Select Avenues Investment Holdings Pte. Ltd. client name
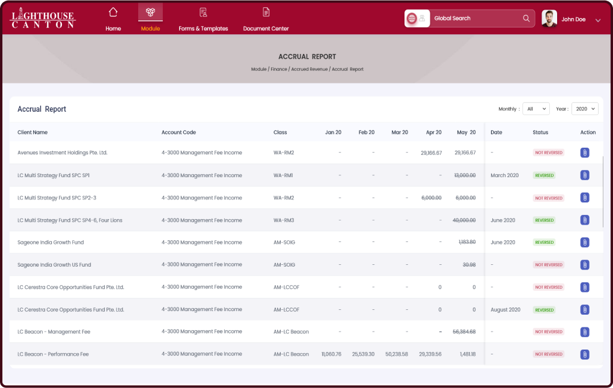Image resolution: width=613 pixels, height=388 pixels. [62, 153]
